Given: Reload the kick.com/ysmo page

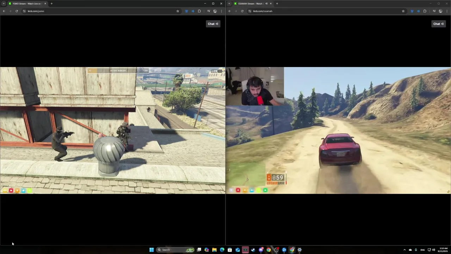Looking at the screenshot, I should [x=17, y=11].
